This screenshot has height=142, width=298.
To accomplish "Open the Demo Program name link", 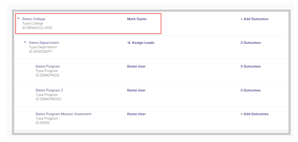I will click(48, 67).
